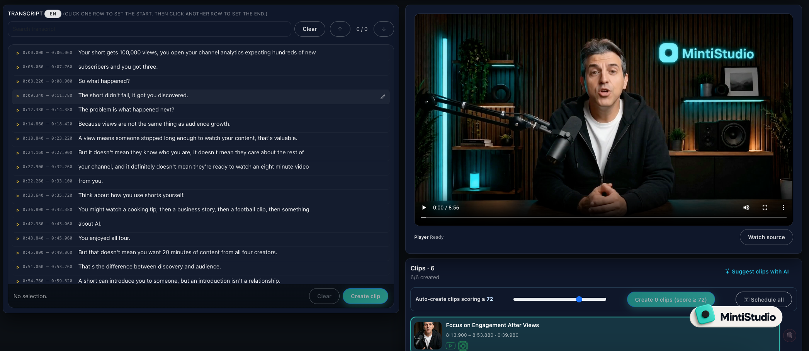Click the EN language badge
This screenshot has width=809, height=351.
[x=53, y=14]
